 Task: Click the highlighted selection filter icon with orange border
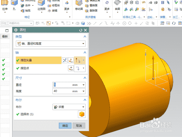coord(48,23)
